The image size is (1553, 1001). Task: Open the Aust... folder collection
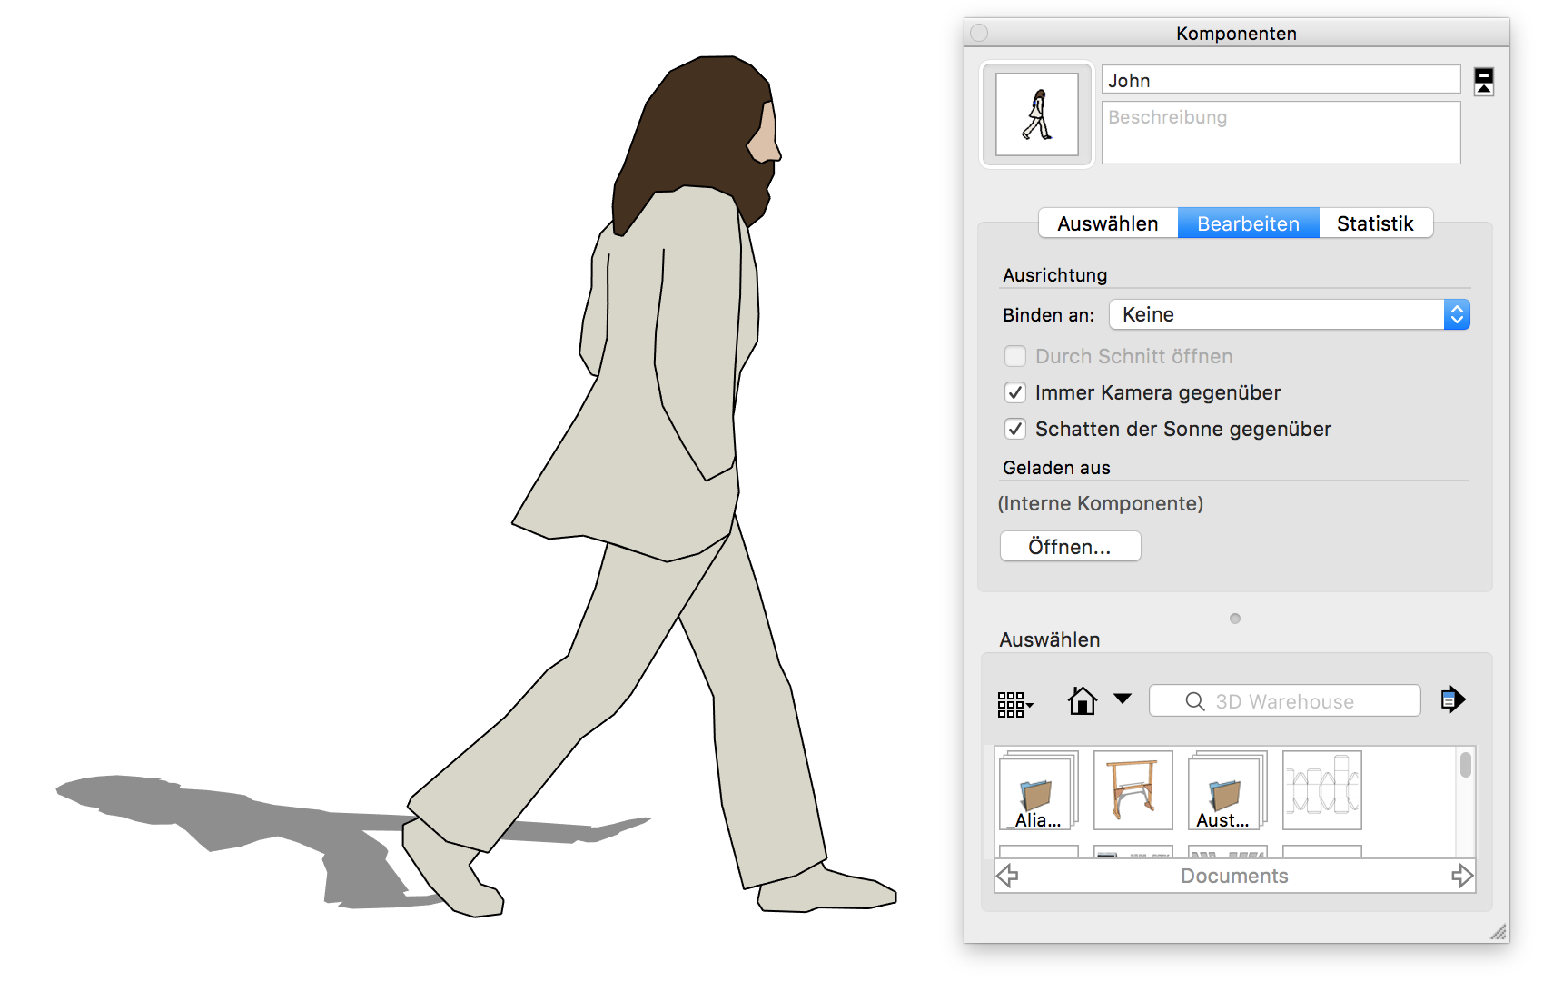pos(1226,790)
